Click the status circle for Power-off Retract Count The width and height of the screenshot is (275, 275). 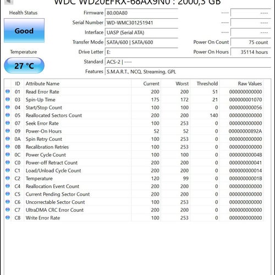[x=8, y=162]
